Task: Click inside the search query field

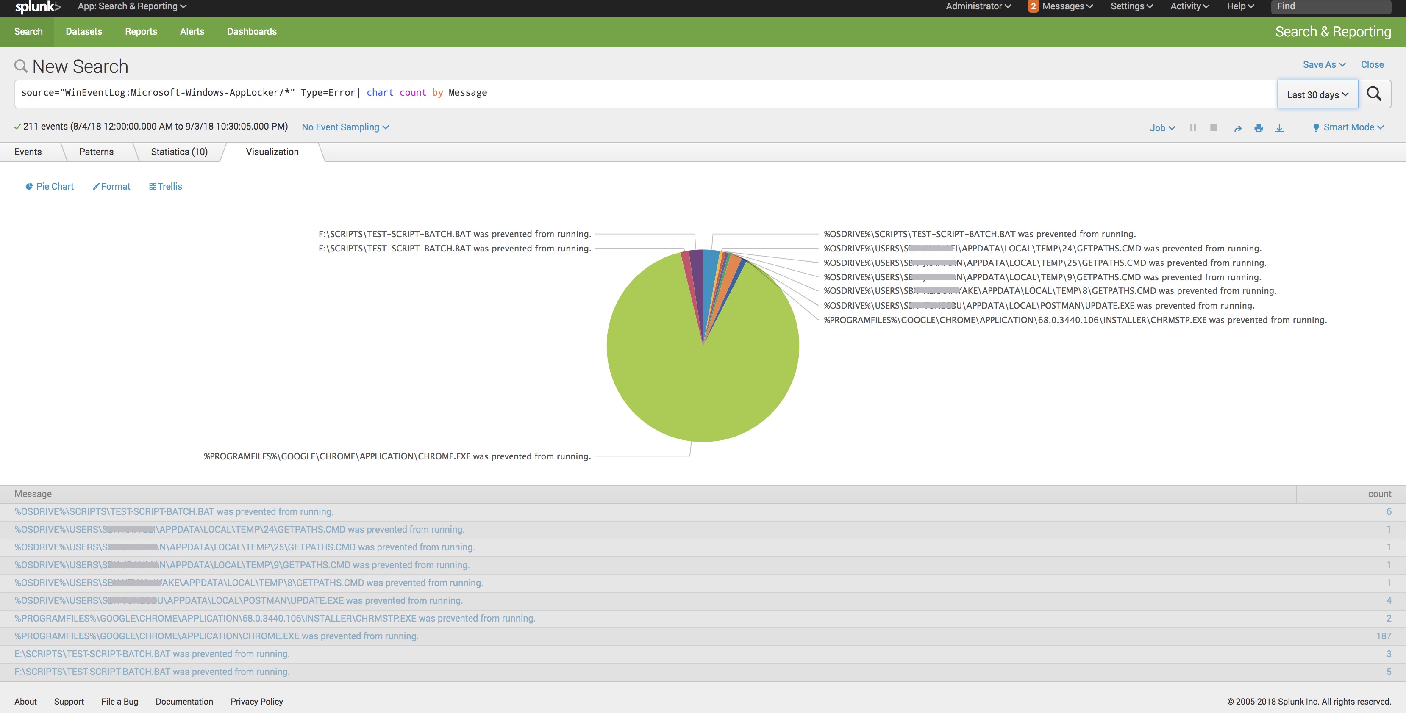Action: tap(546, 93)
